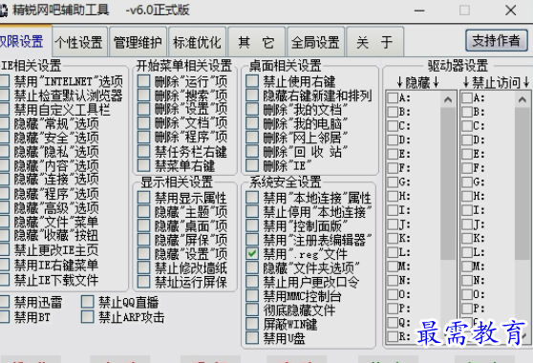Check 禁址运行屏保 box

144,282
